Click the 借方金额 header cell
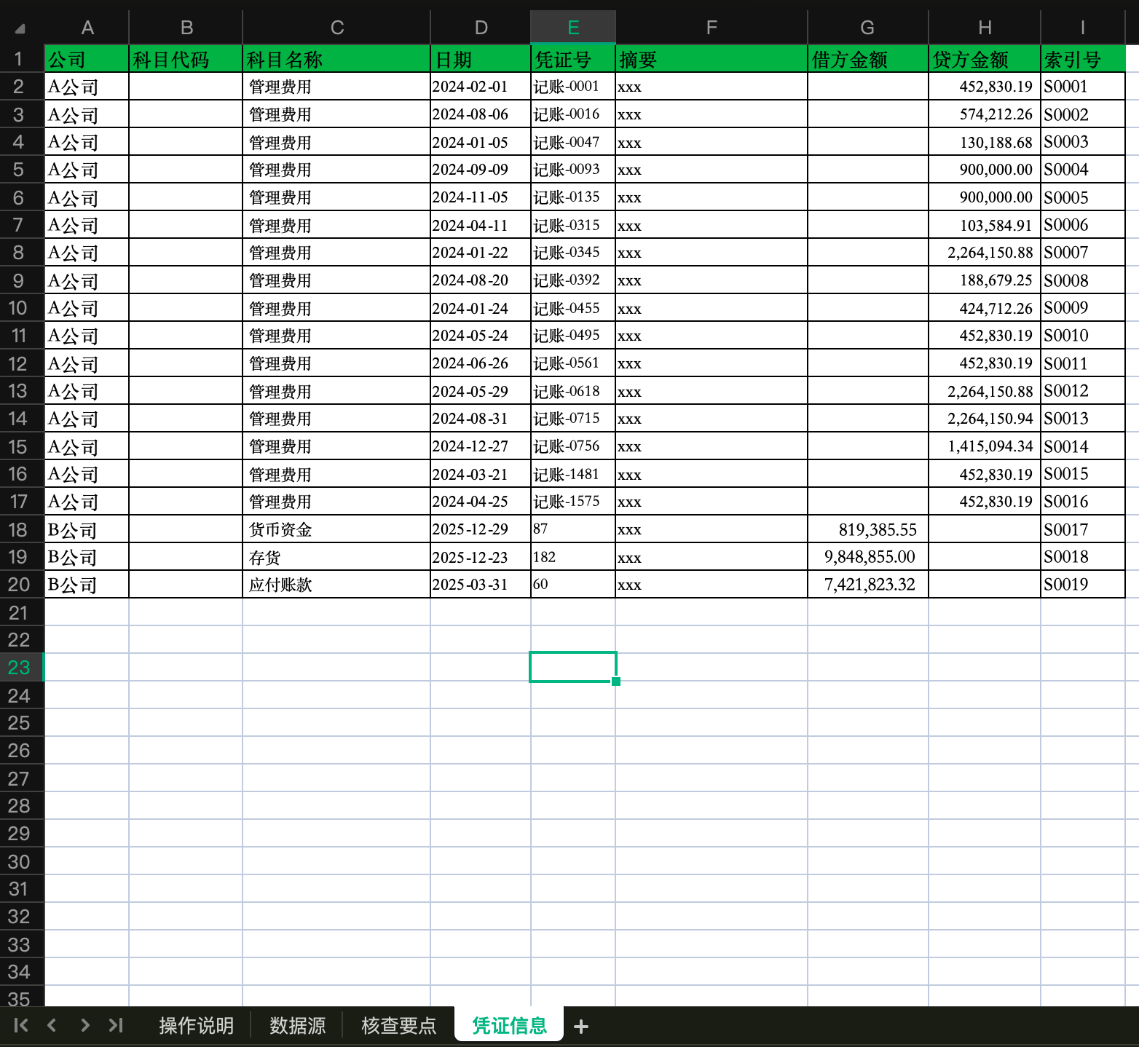This screenshot has width=1139, height=1047. 867,60
